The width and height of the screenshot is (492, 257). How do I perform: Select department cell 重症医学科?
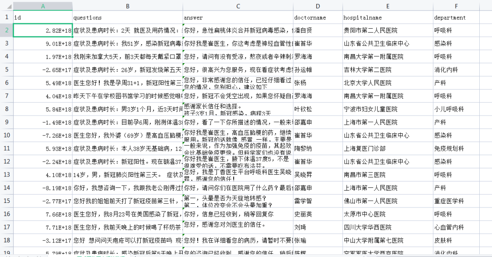click(x=456, y=201)
